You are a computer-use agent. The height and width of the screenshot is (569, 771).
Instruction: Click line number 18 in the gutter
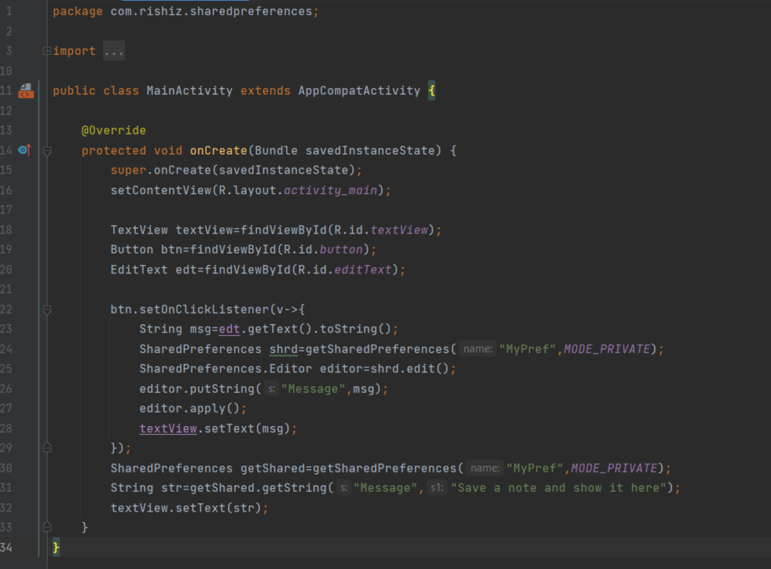pos(10,229)
